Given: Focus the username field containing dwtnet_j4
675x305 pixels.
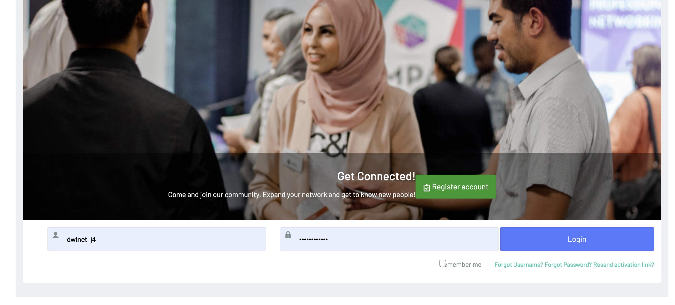Looking at the screenshot, I should pyautogui.click(x=157, y=239).
